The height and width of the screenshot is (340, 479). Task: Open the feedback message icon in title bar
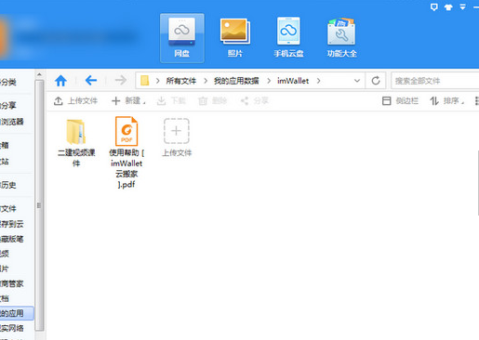[x=434, y=7]
